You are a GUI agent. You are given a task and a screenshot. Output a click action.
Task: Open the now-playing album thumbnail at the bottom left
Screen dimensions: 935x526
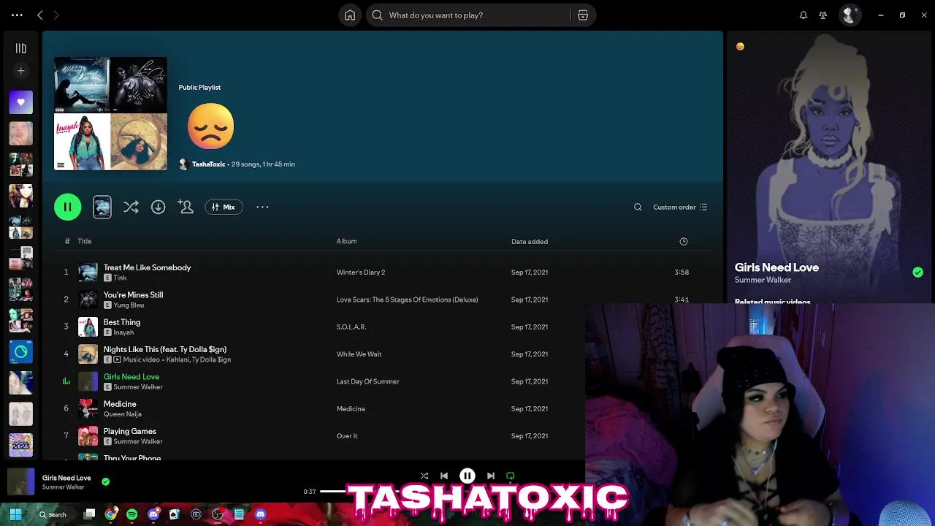20,481
